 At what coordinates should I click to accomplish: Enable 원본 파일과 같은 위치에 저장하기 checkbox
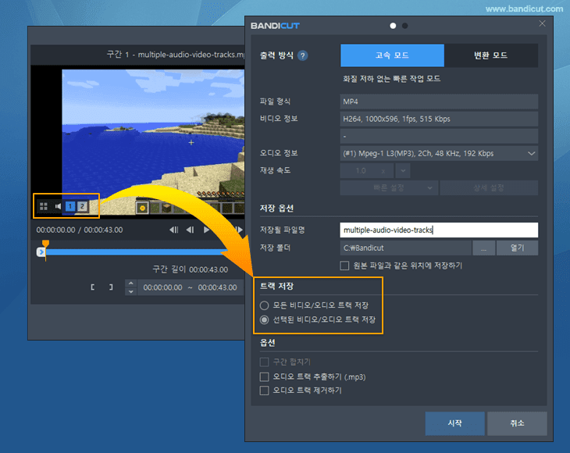pos(344,266)
